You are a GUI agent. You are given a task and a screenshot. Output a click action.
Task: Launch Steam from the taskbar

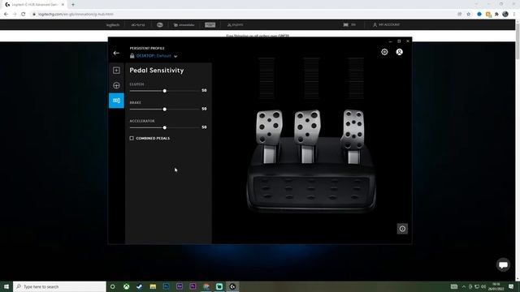click(x=139, y=286)
